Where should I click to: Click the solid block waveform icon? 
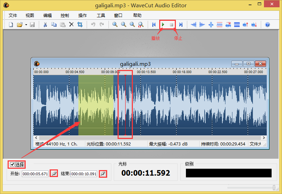(x=237, y=25)
